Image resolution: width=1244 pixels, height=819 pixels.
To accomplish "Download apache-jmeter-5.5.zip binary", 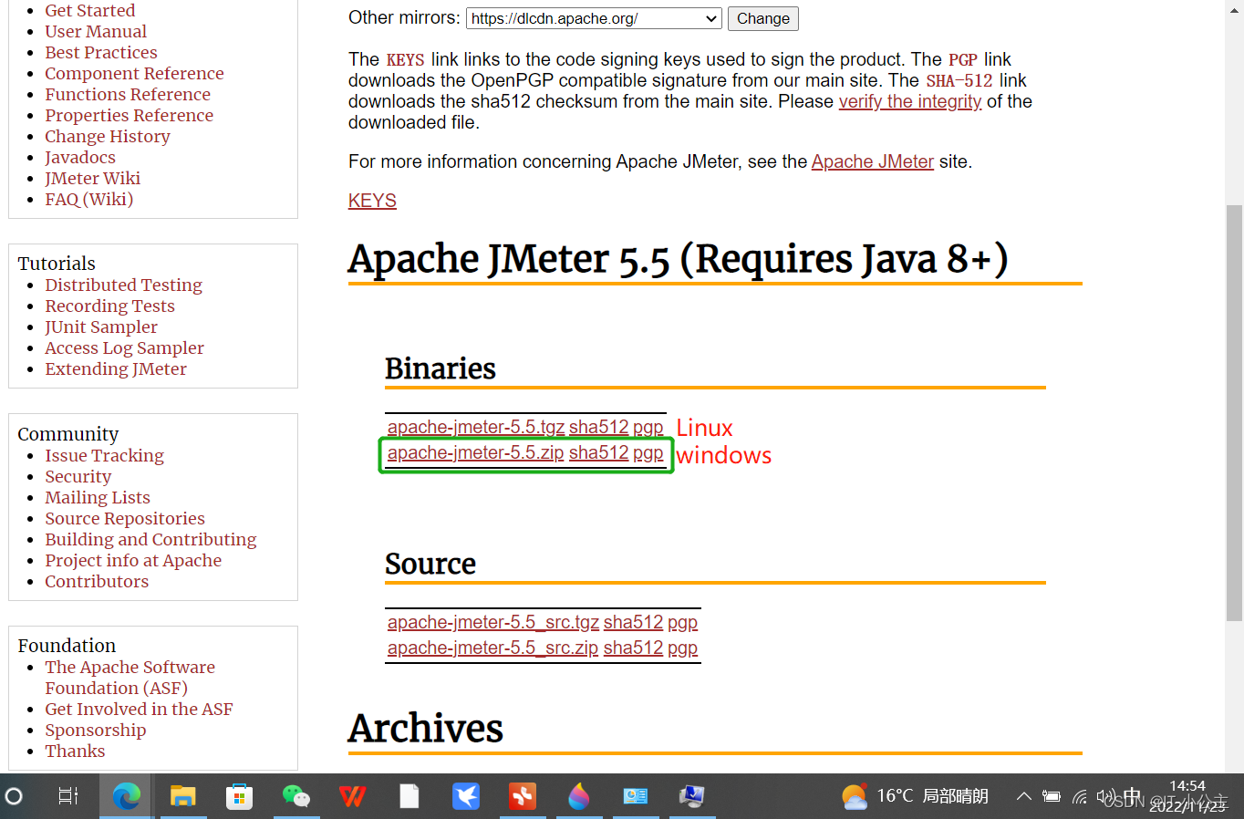I will pos(476,452).
